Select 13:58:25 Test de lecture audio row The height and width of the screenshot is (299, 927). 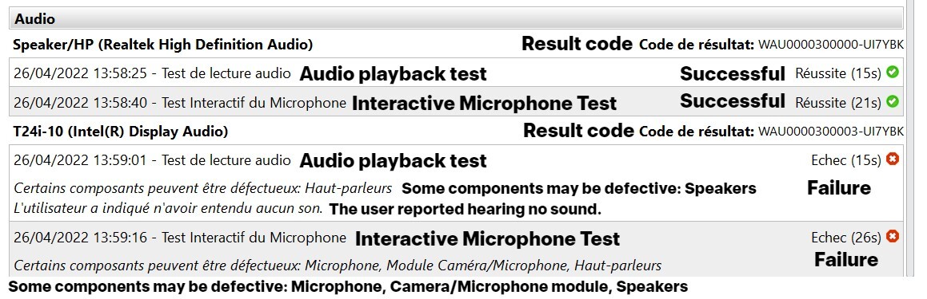coord(457,73)
